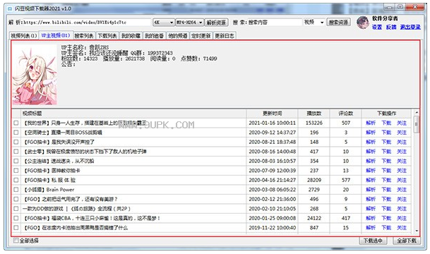Open the 定时更新 tab
The width and height of the screenshot is (430, 254).
(x=201, y=36)
